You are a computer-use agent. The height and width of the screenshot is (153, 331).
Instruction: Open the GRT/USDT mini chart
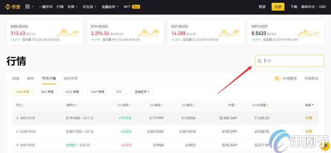308,33
